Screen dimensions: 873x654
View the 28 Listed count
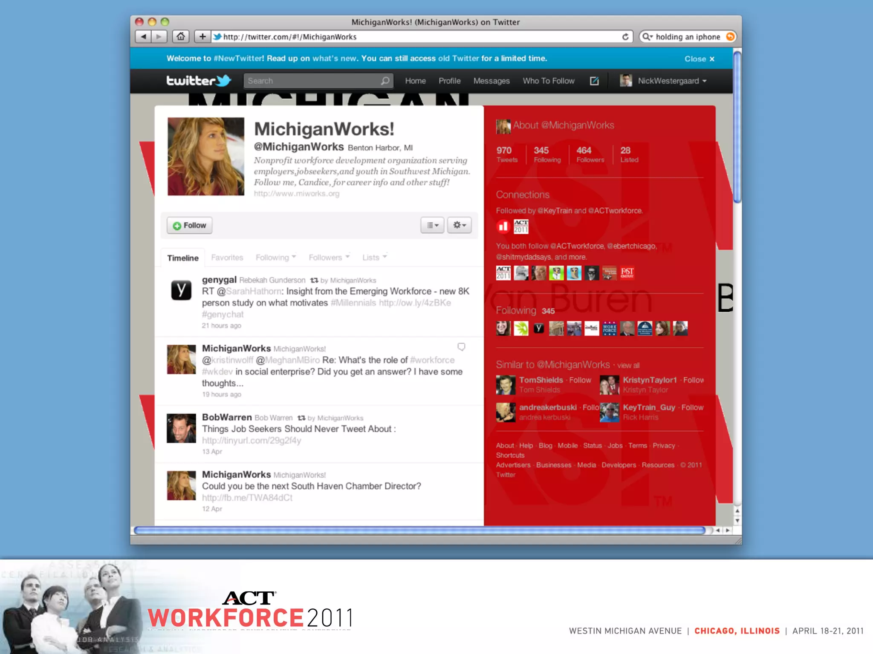pos(629,155)
